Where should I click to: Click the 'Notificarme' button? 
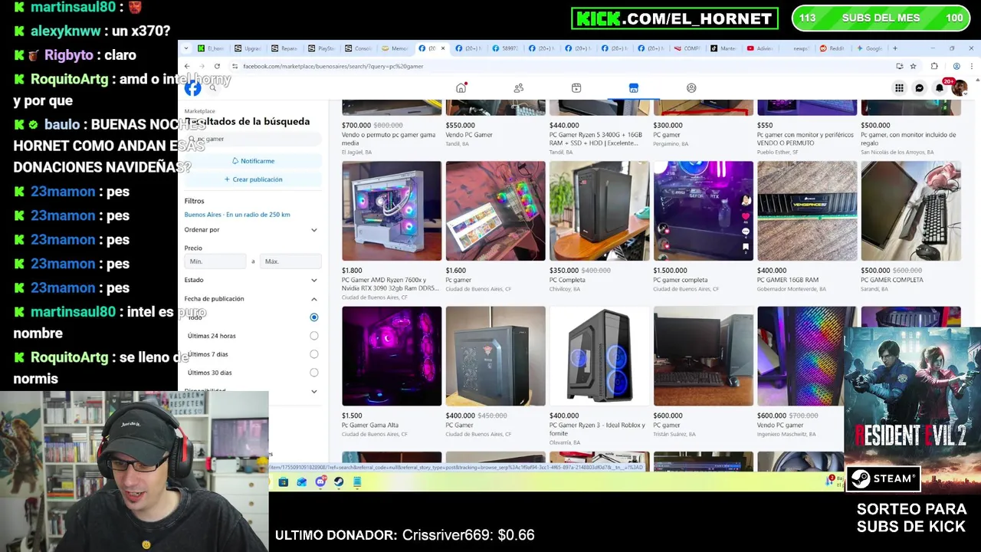pyautogui.click(x=253, y=161)
